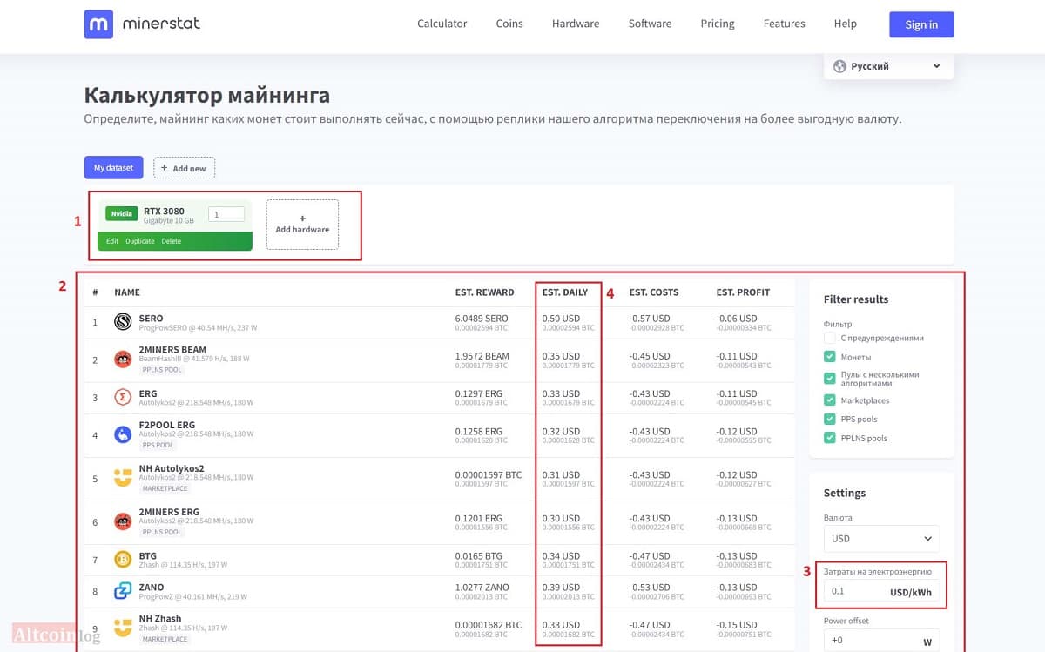Viewport: 1045px width, 652px height.
Task: Click the BTG coin icon
Action: [123, 560]
